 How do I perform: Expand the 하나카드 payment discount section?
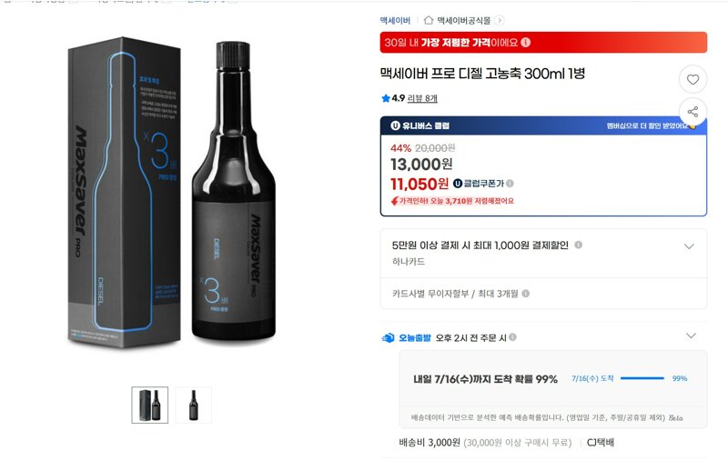coord(689,246)
